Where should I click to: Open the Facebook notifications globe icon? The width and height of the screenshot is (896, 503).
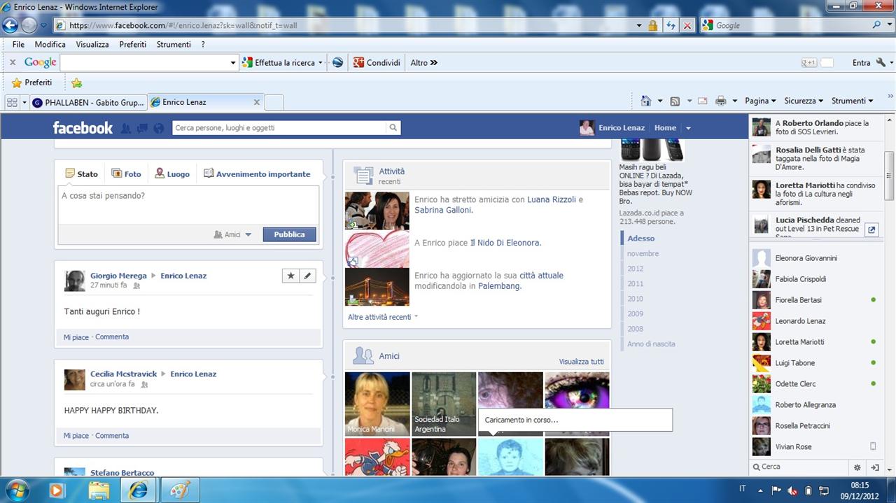pos(158,128)
